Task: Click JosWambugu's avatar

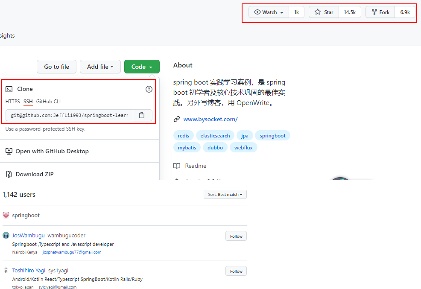Action: click(x=6, y=235)
